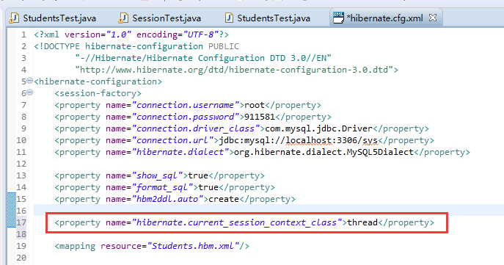Open the SessionTest.java editor tab

pos(160,18)
